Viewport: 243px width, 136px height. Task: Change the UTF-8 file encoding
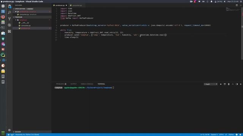coord(221,134)
